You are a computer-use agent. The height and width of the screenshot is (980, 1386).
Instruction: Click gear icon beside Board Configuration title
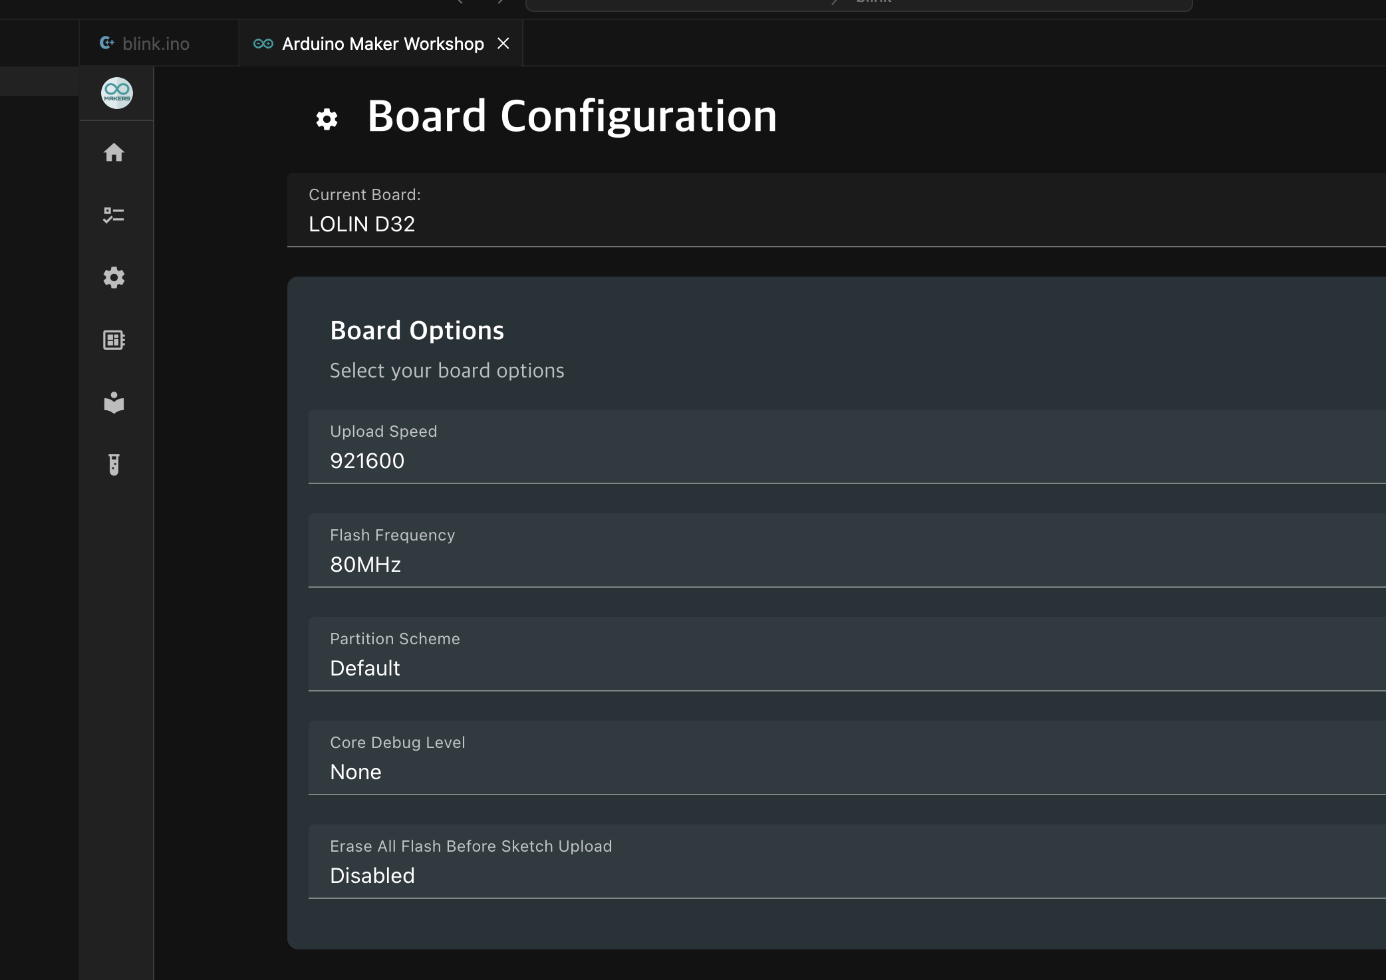pyautogui.click(x=327, y=120)
